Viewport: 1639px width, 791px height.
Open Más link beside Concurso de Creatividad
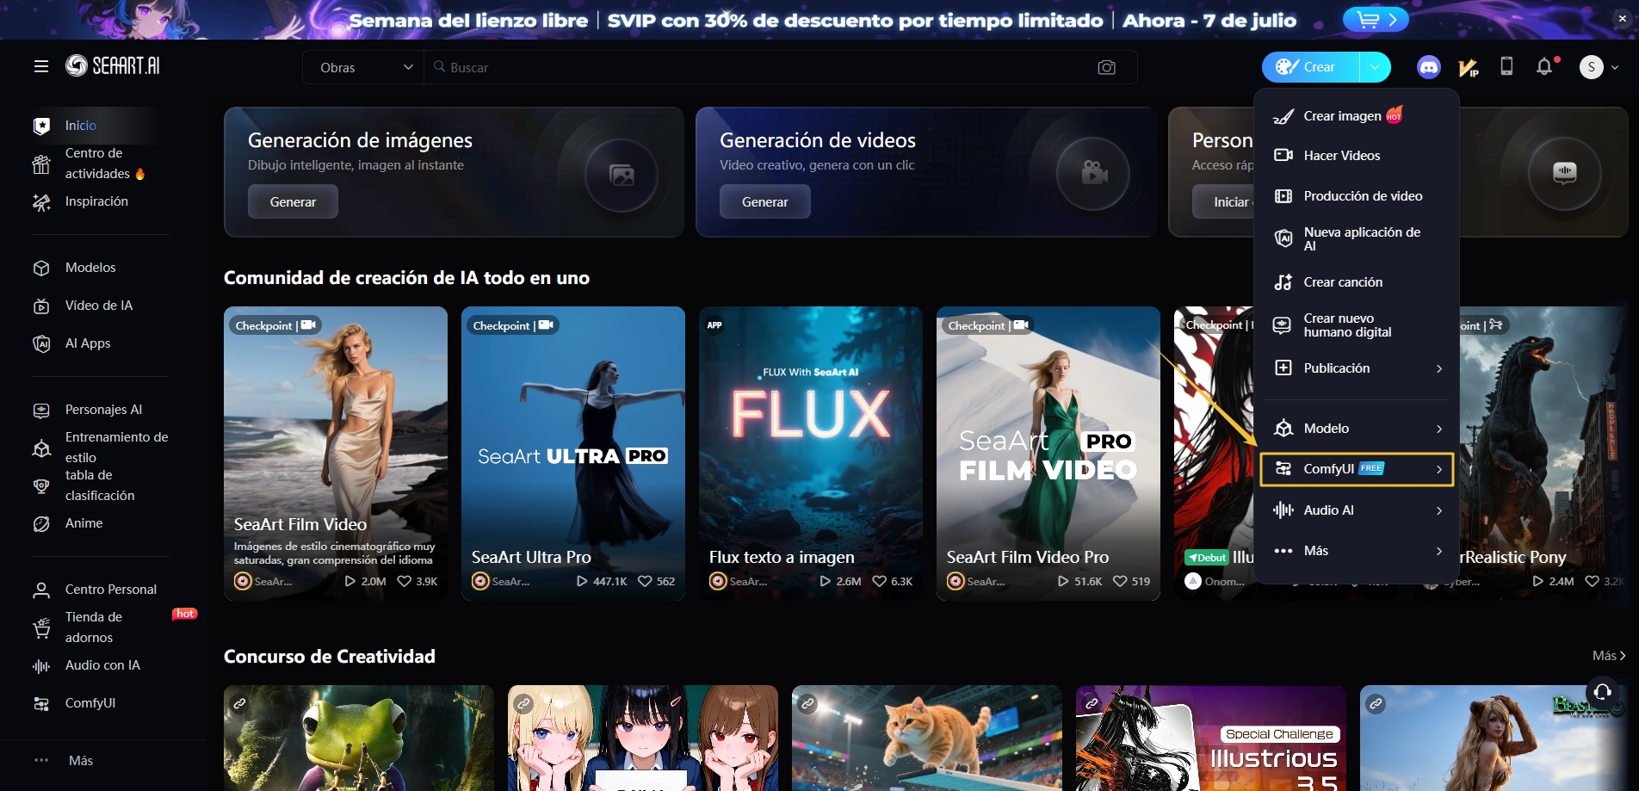pos(1608,656)
